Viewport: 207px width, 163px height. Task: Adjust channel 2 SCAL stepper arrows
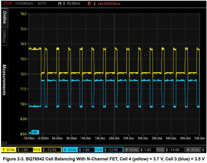coord(80,150)
